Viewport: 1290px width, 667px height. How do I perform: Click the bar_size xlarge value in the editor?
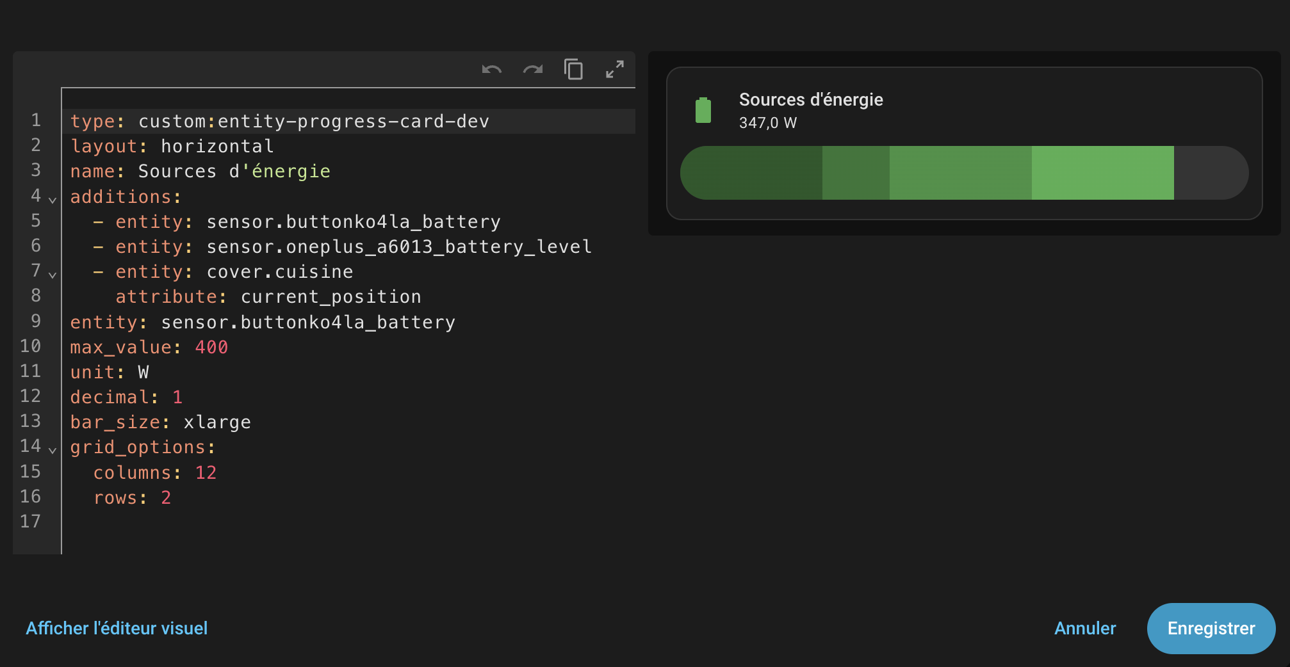[217, 422]
